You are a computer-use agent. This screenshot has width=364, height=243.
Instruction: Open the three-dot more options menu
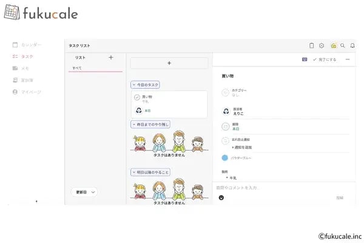pos(347,60)
